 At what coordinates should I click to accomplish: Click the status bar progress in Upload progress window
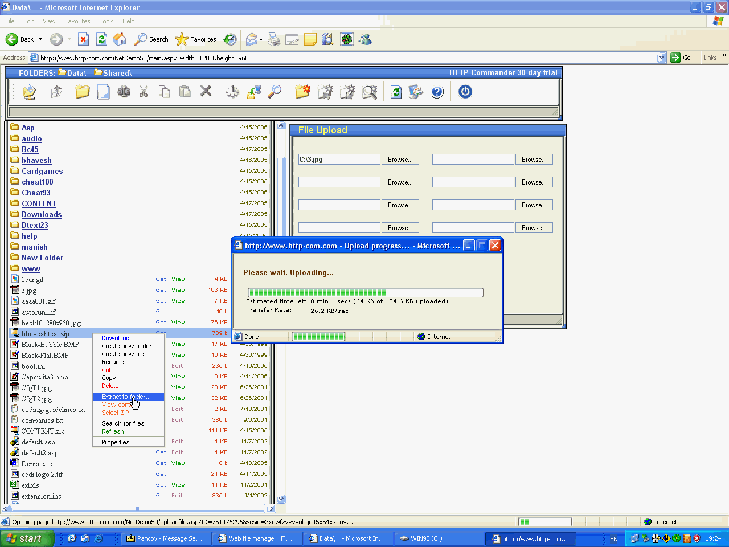point(318,337)
